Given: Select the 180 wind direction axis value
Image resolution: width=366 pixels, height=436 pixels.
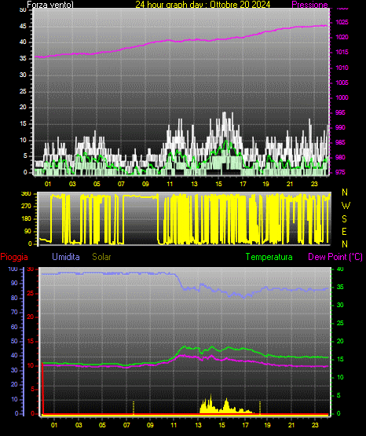Looking at the screenshot, I should (26, 219).
